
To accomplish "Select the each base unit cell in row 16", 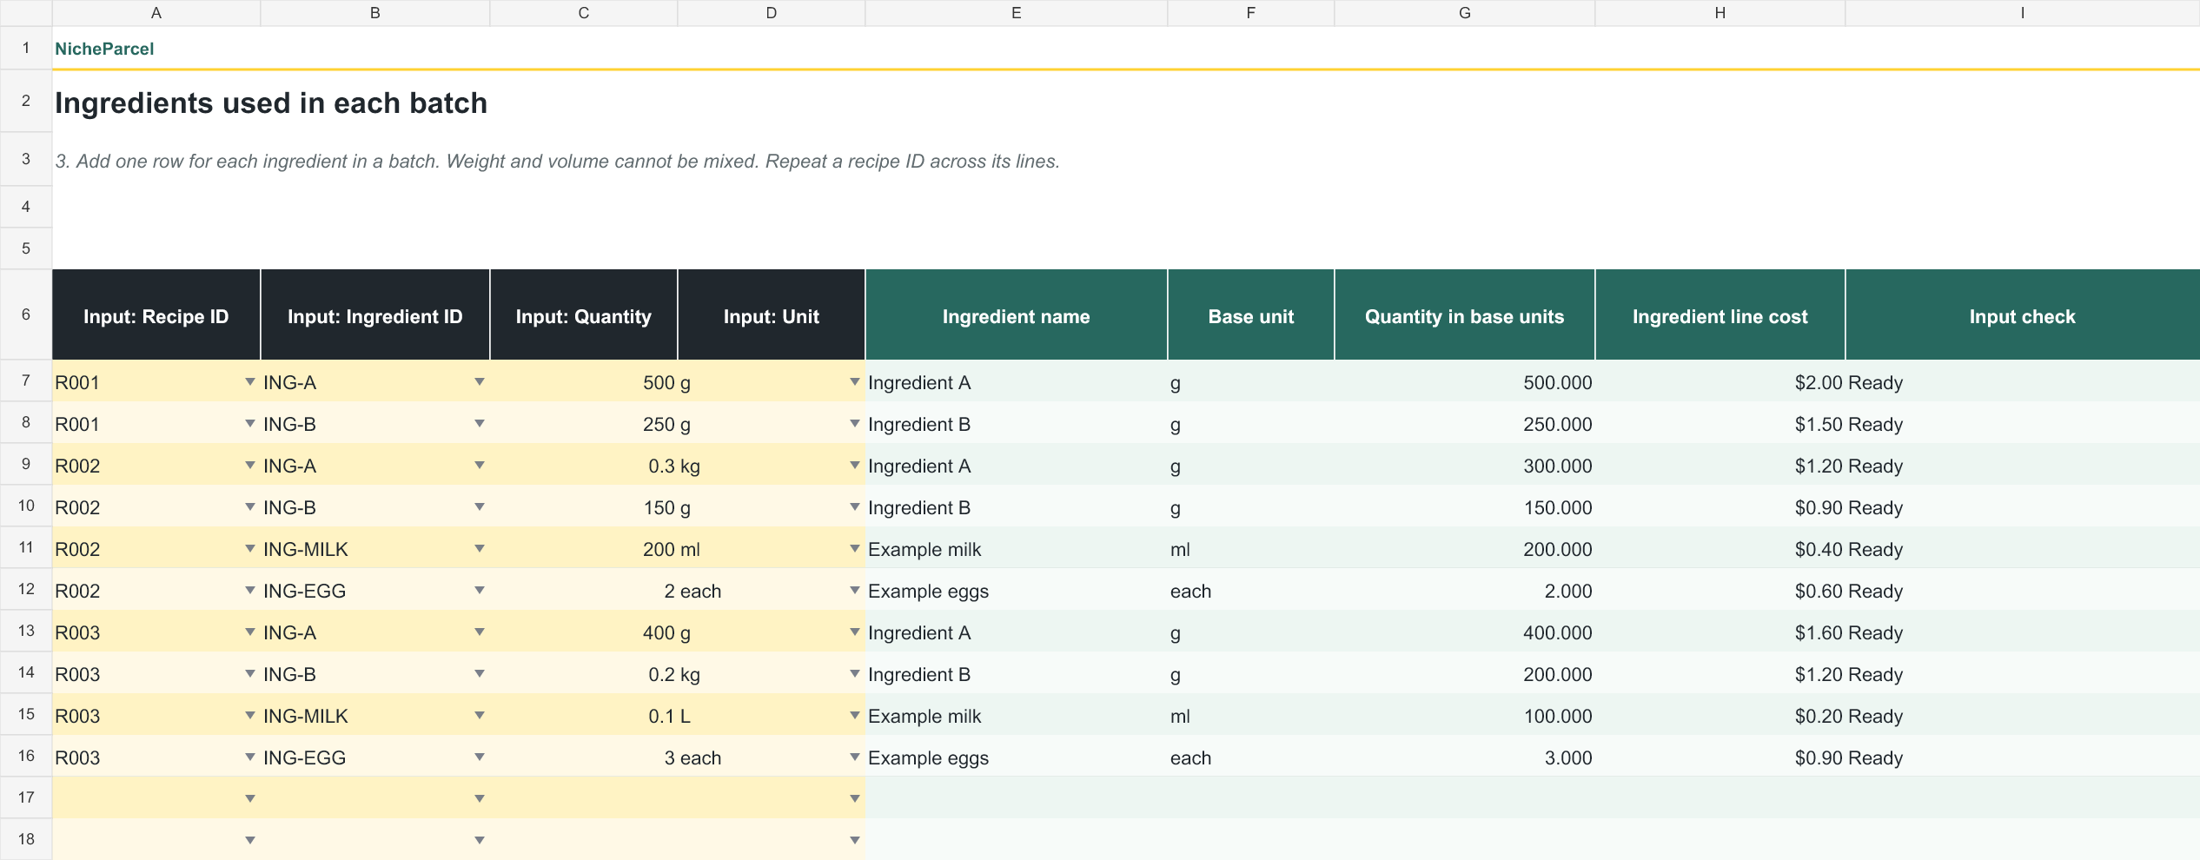I will [1251, 757].
